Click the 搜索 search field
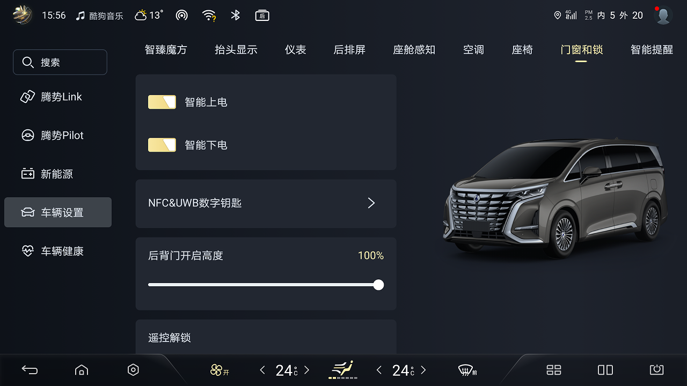This screenshot has width=687, height=386. [x=60, y=63]
